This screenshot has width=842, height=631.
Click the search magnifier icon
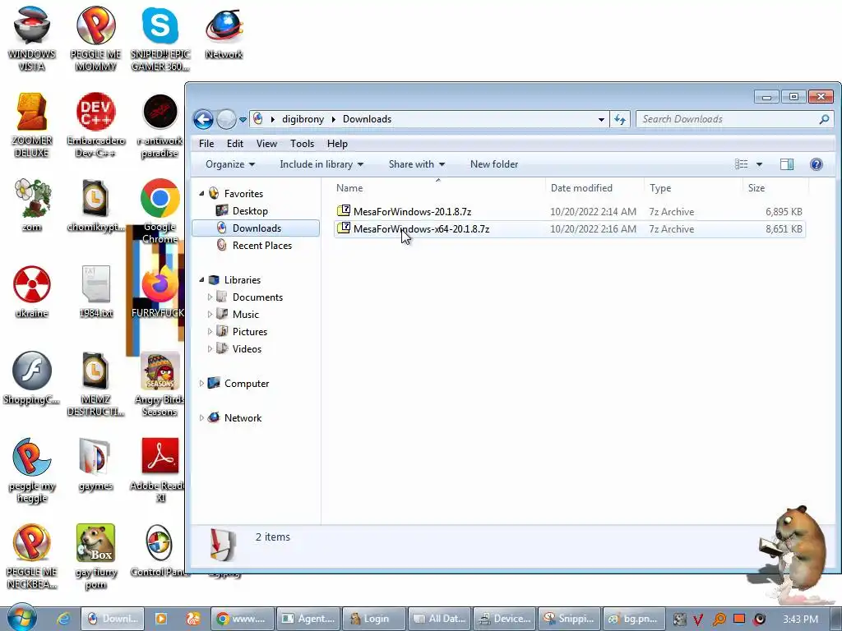(824, 119)
